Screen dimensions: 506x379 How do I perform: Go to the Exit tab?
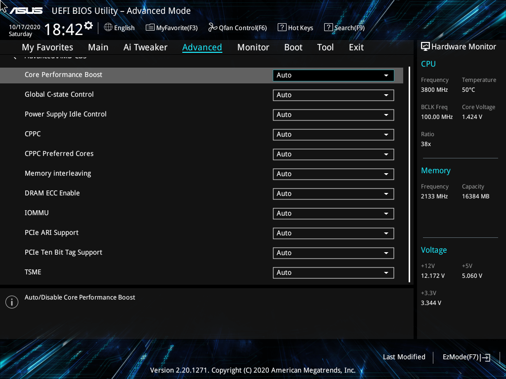pyautogui.click(x=356, y=47)
